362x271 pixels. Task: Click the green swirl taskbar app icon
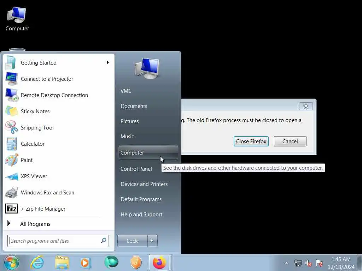click(x=111, y=262)
